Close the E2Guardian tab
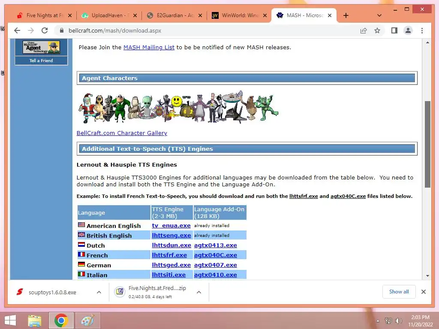This screenshot has width=439, height=329. click(x=200, y=15)
